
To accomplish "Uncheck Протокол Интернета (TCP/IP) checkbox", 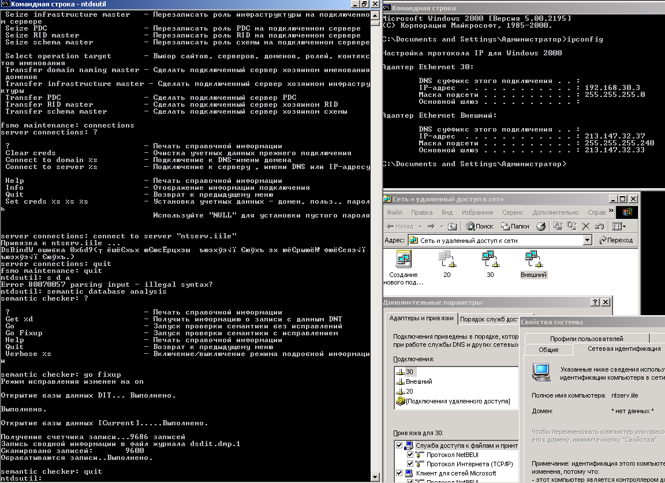I will 410,464.
